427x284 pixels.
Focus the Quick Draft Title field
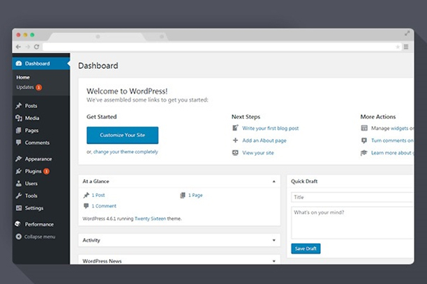(352, 197)
